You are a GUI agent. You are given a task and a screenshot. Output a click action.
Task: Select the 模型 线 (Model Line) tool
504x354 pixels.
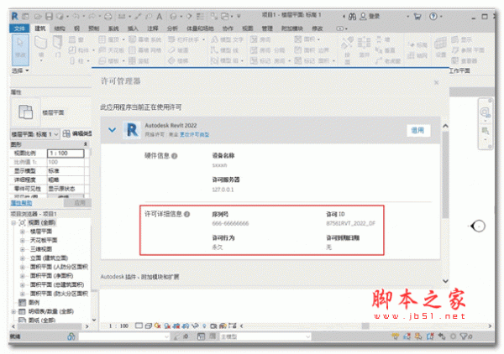click(224, 50)
